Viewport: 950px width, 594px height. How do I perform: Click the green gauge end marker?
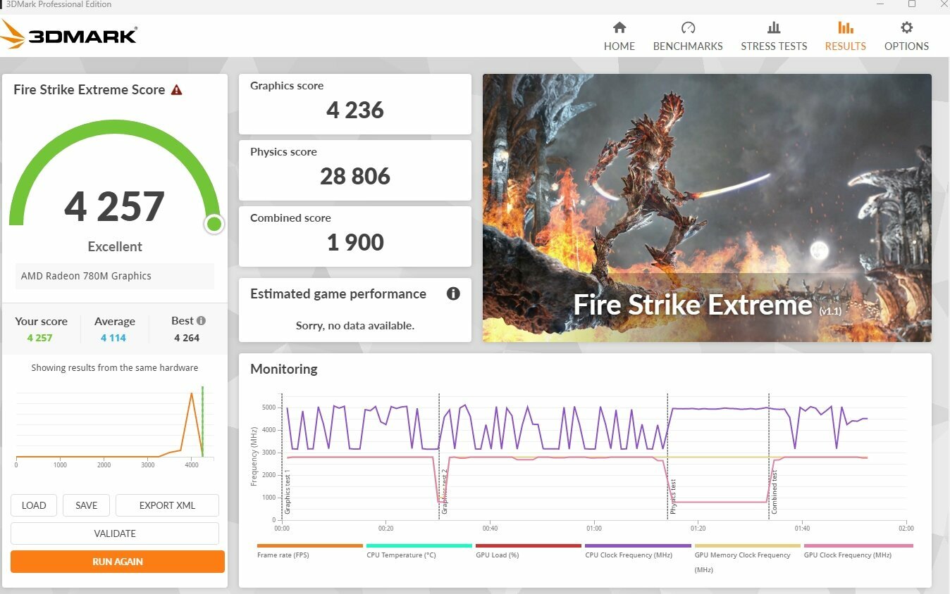[x=214, y=225]
